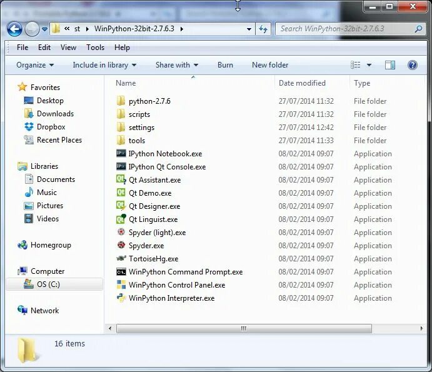Select the OS (C:) drive
The height and width of the screenshot is (372, 432).
click(x=54, y=284)
